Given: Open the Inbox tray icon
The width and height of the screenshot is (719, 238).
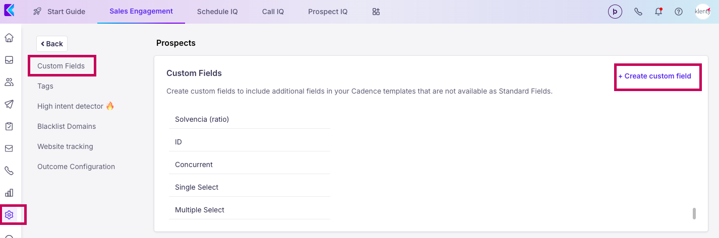Looking at the screenshot, I should pyautogui.click(x=9, y=60).
